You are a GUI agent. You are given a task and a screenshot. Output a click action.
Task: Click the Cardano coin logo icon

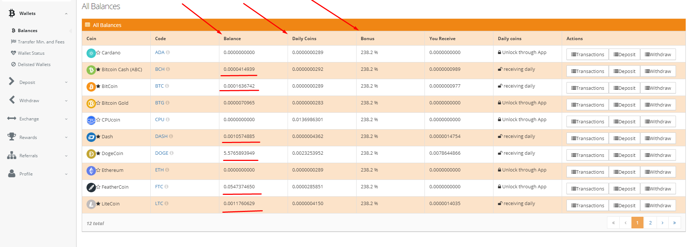pos(91,53)
